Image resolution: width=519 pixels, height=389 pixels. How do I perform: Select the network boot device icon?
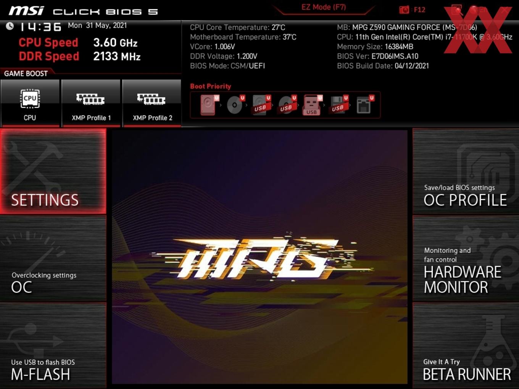[x=364, y=105]
